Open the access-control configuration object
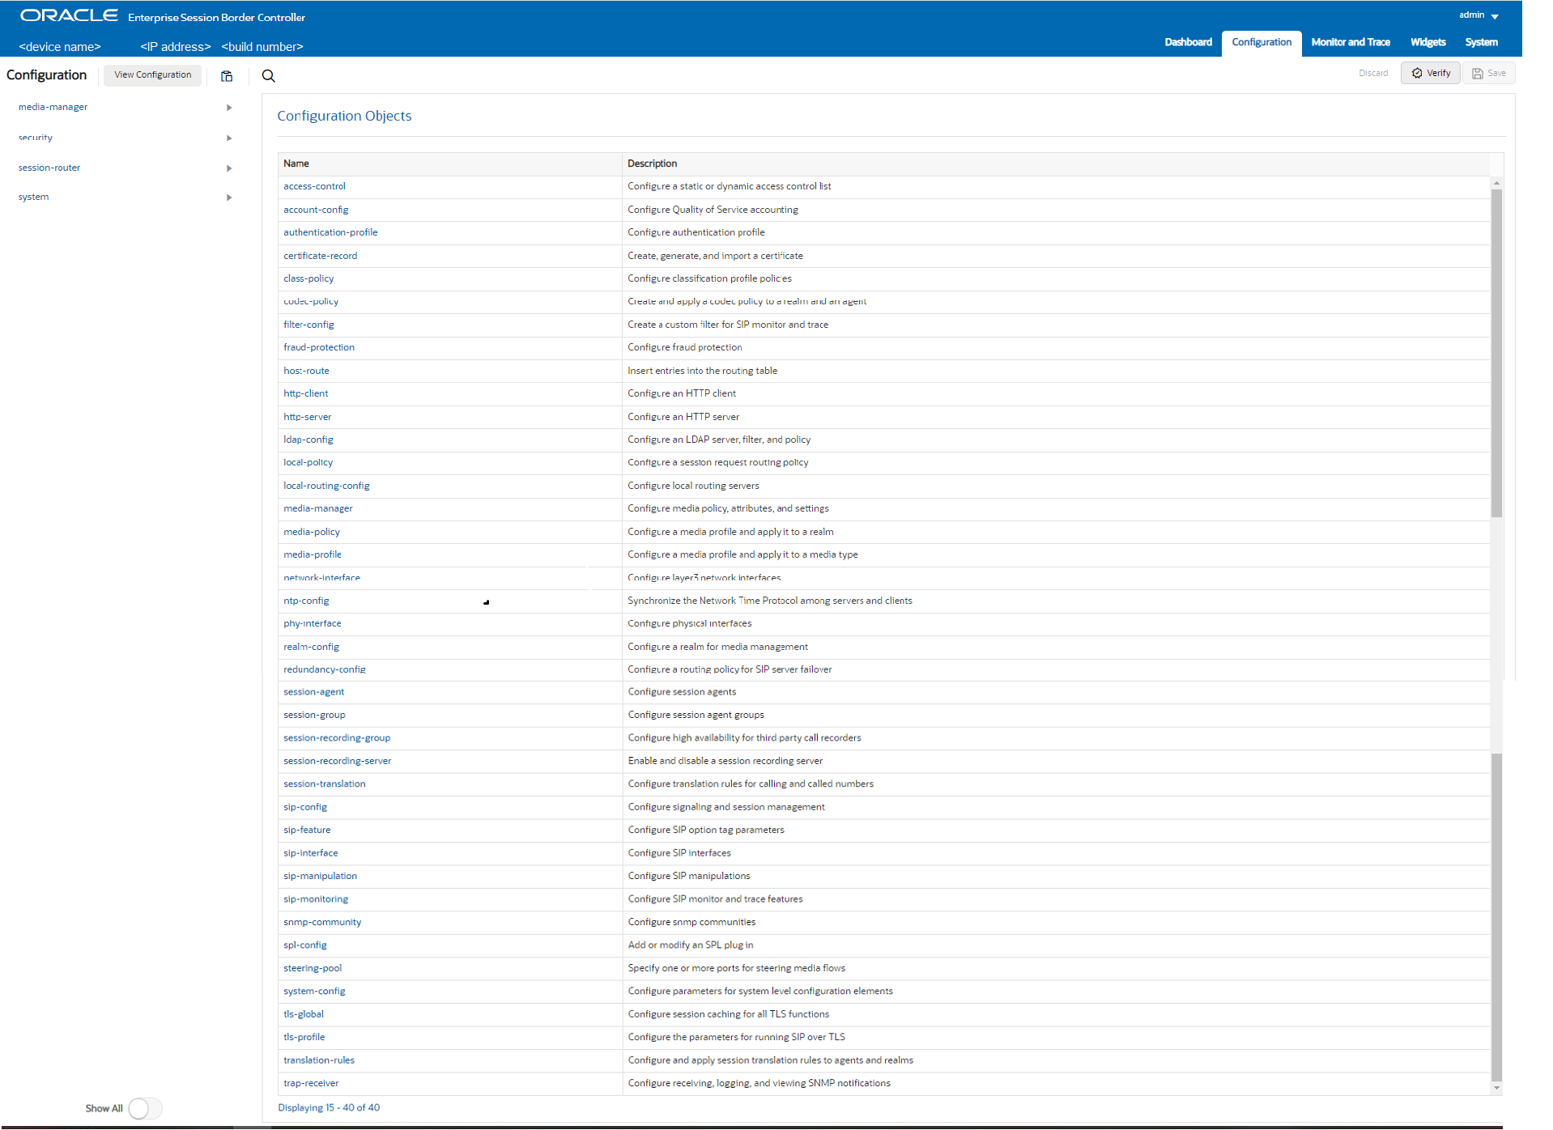 point(314,185)
